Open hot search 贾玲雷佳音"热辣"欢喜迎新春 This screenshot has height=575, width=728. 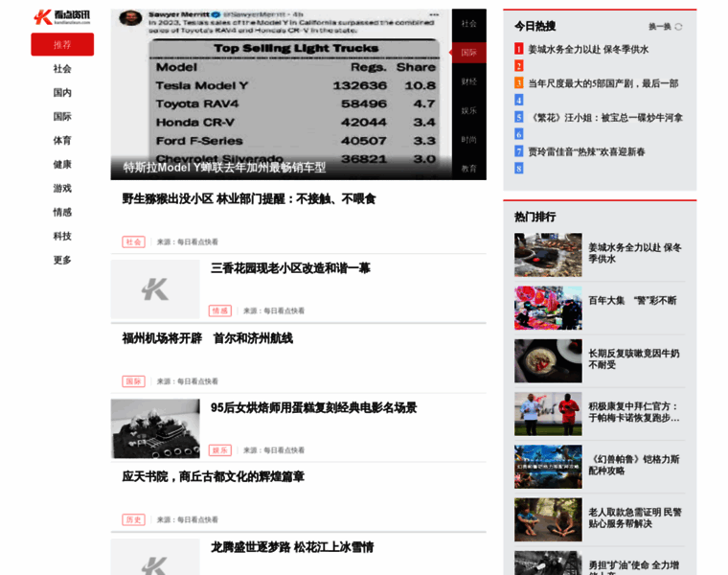(x=586, y=151)
